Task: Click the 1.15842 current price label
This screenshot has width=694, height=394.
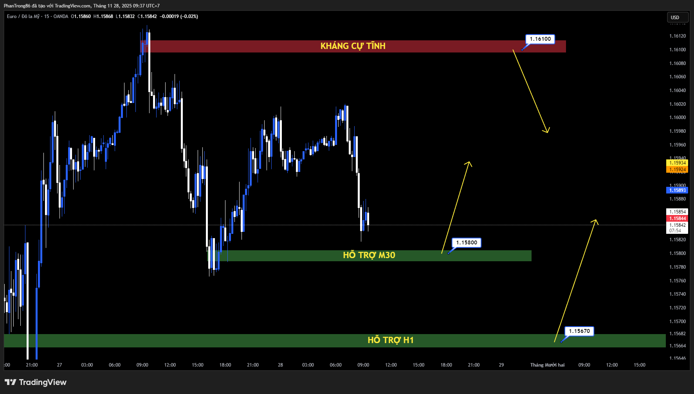Action: [677, 225]
